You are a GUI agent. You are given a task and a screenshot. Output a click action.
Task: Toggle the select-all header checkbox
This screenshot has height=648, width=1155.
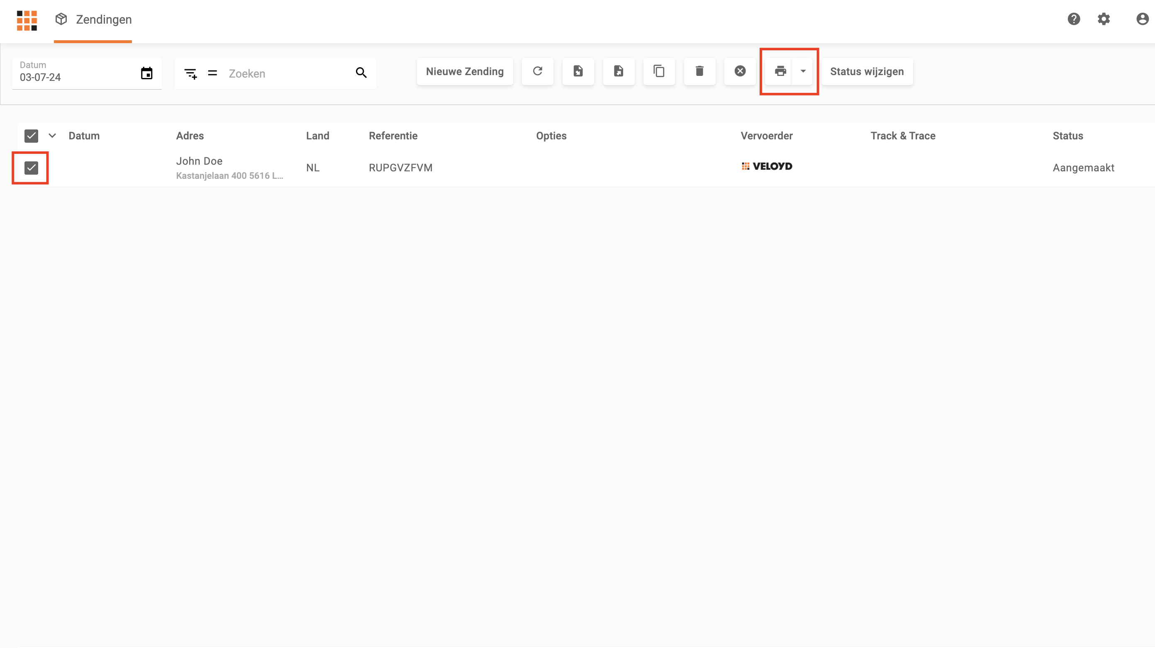(x=32, y=136)
